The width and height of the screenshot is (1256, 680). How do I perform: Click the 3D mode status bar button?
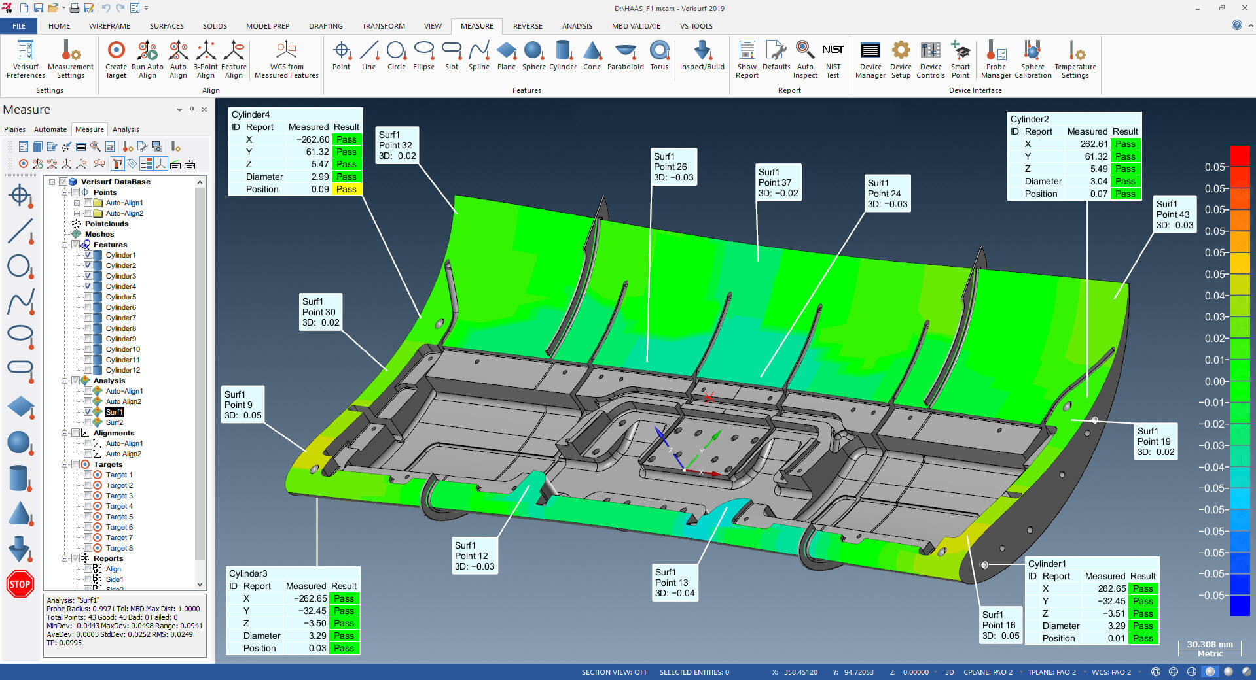click(x=949, y=672)
